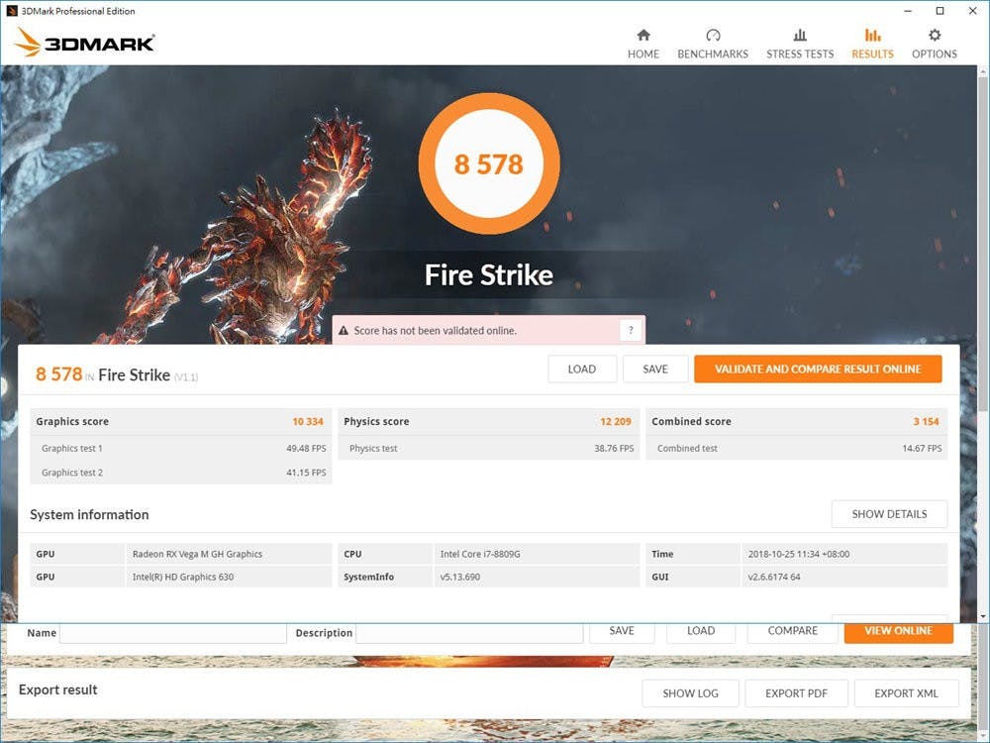Click Intel(R) HD Graphics 630 text

pos(182,577)
